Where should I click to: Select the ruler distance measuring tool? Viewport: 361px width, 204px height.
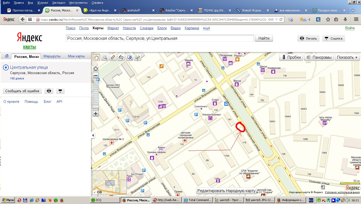tap(113, 57)
